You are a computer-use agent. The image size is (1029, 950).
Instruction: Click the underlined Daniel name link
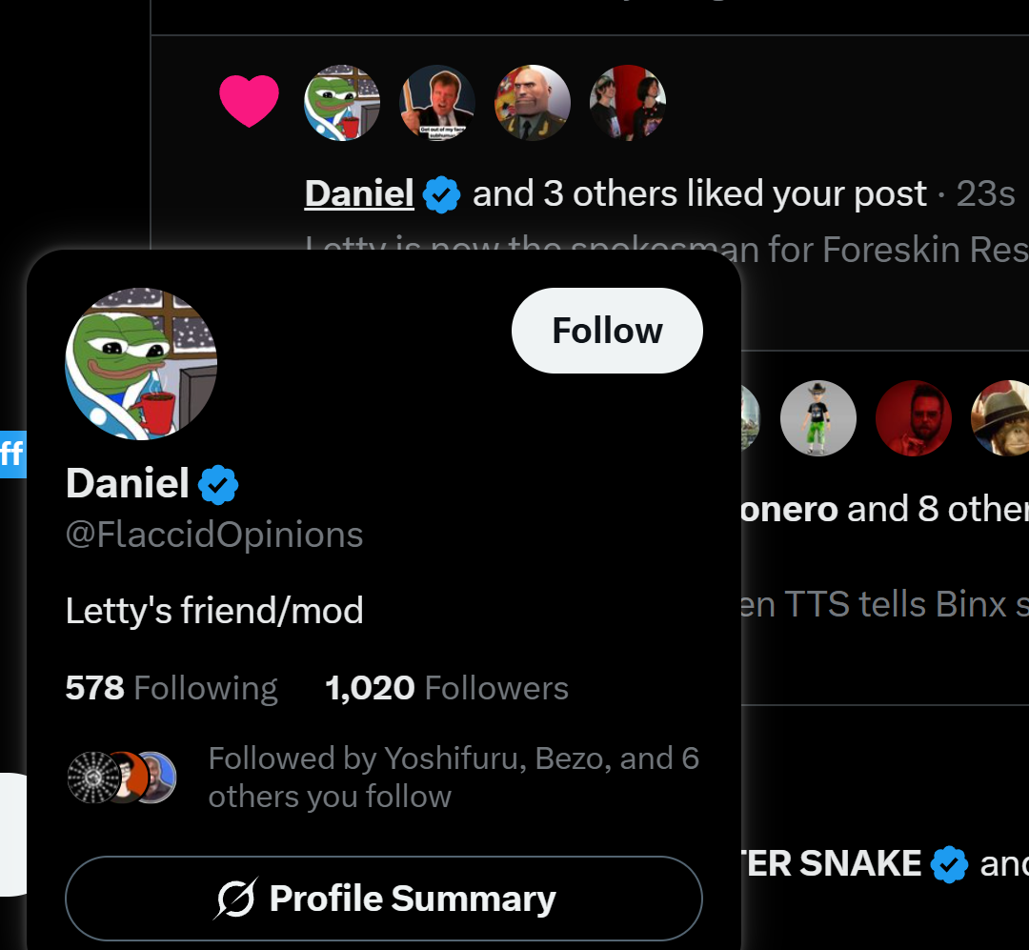tap(359, 193)
